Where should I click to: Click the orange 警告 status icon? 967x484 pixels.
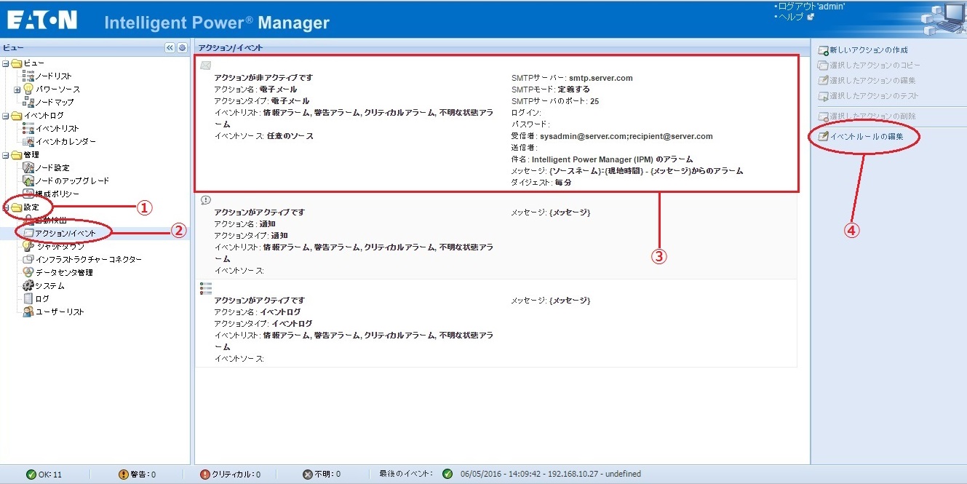click(123, 475)
